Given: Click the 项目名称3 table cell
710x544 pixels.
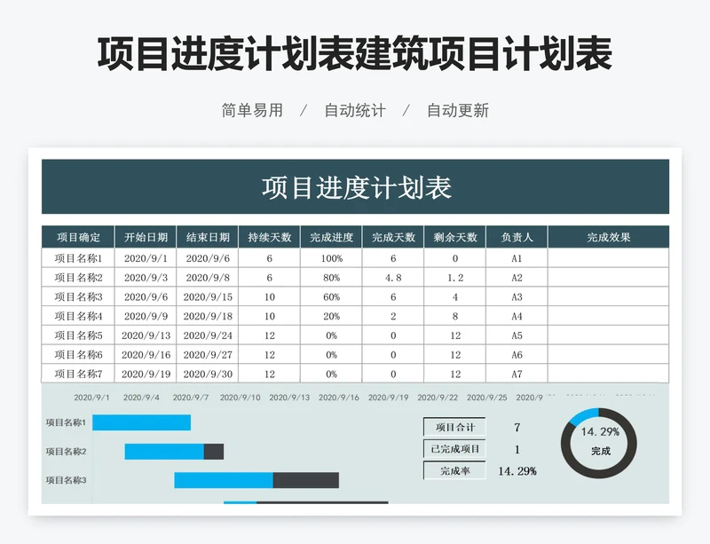Looking at the screenshot, I should tap(78, 296).
